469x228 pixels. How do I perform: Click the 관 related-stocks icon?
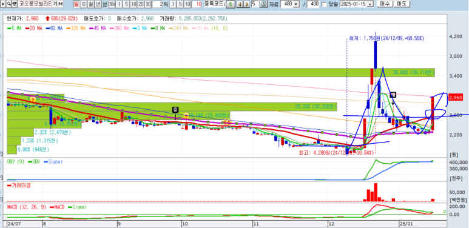click(15, 4)
